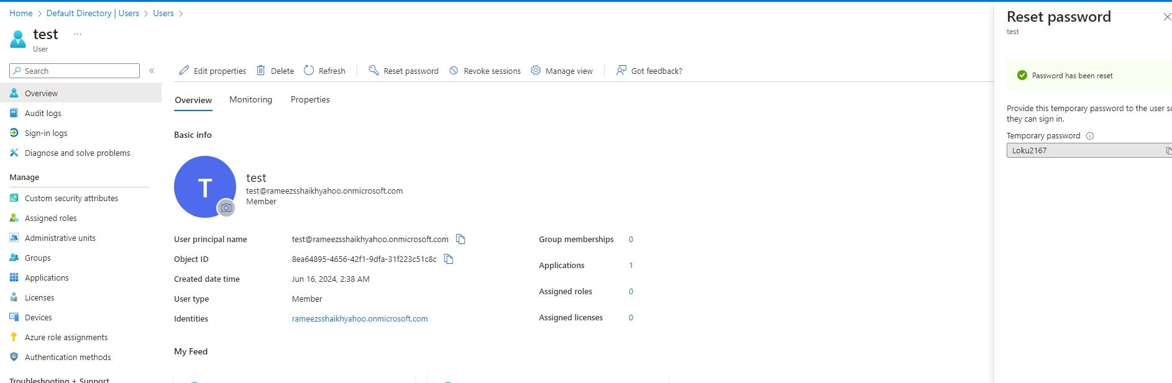
Task: Open Group memberships count link
Action: pos(631,239)
